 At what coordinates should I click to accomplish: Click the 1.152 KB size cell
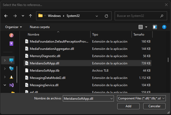pos(145,78)
